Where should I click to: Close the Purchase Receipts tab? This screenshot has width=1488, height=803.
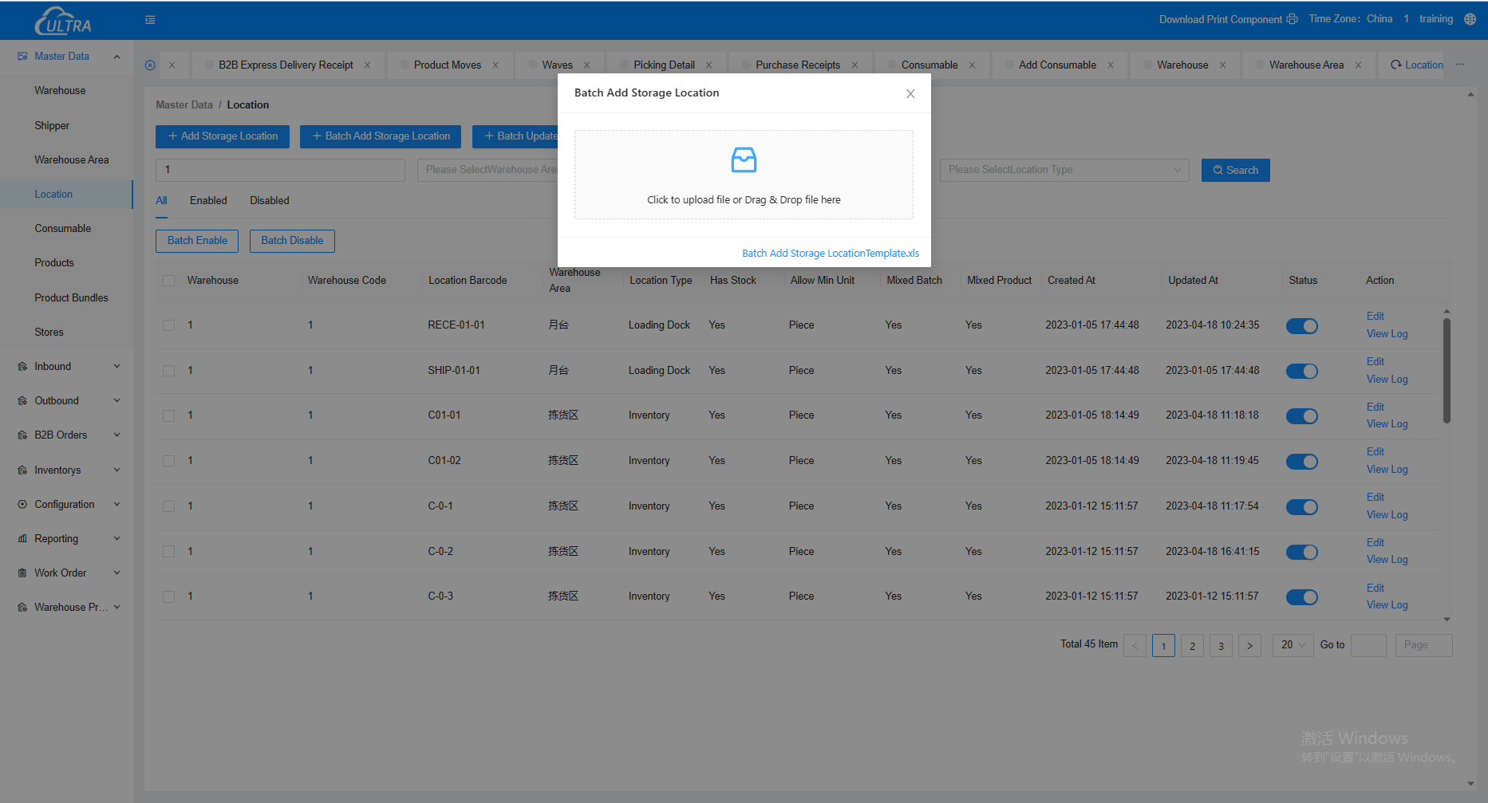(x=855, y=65)
